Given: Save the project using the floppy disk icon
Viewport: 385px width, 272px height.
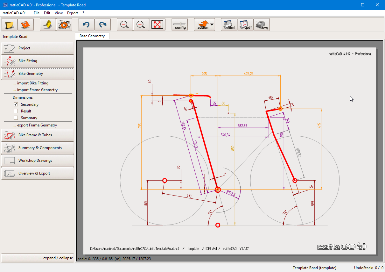Looking at the screenshot, I should click(x=26, y=25).
